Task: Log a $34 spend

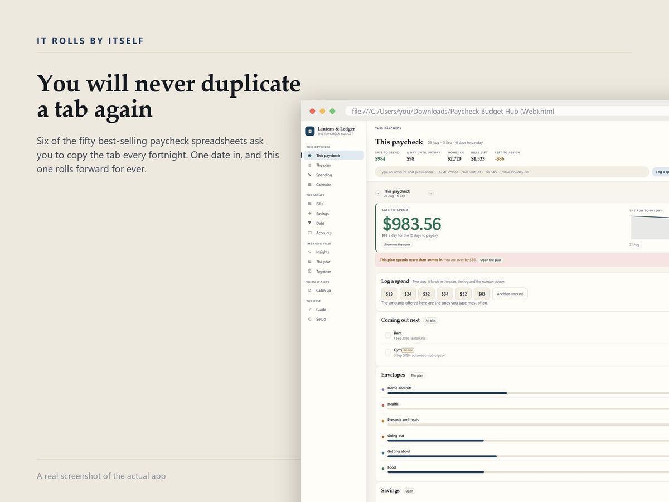Action: (x=444, y=294)
